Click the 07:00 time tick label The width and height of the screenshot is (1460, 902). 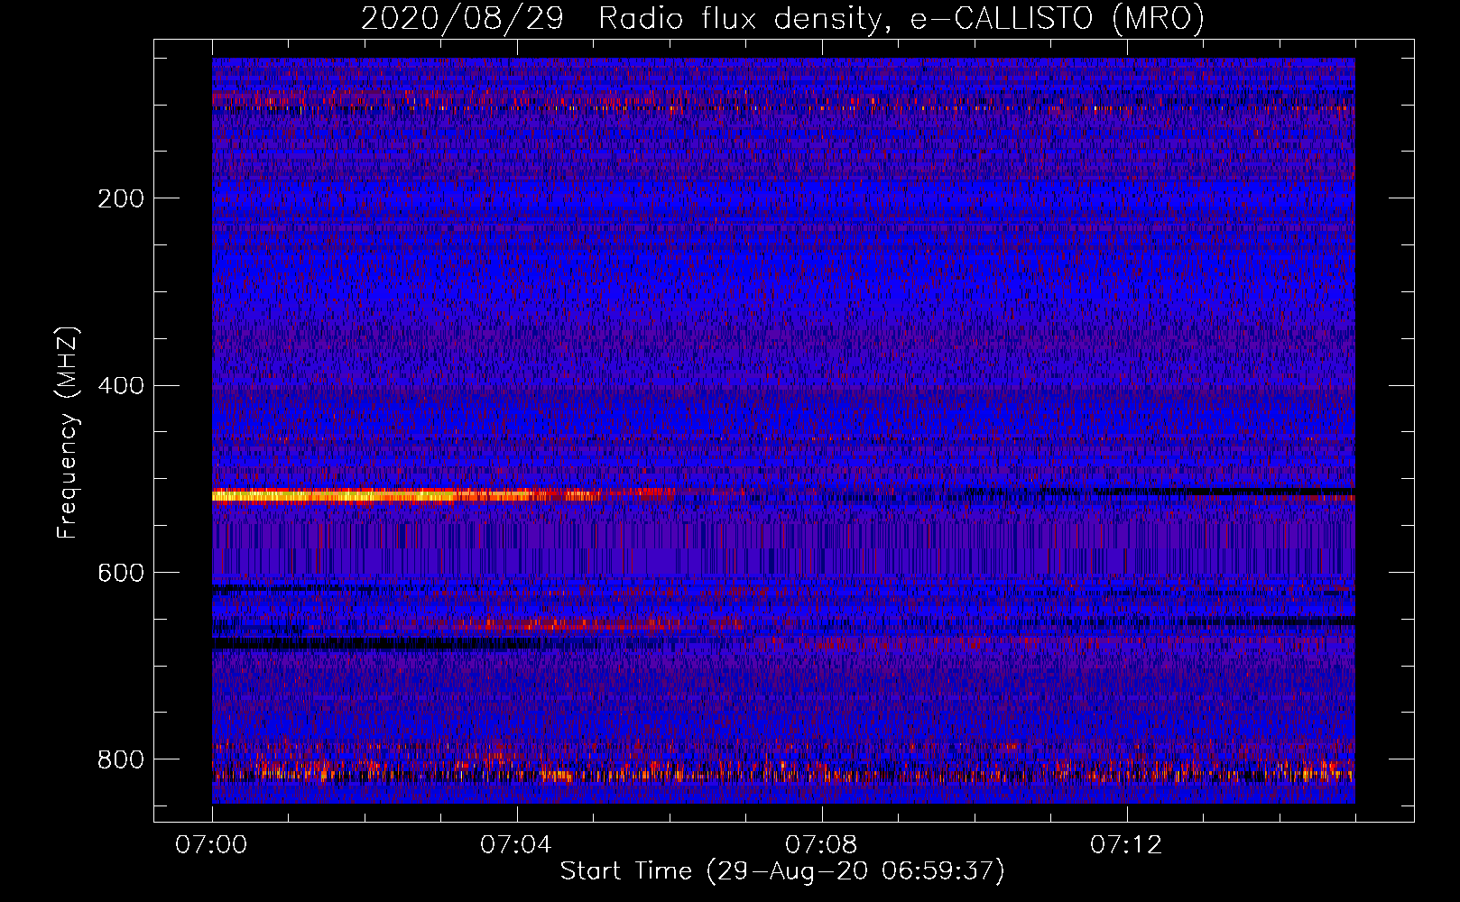(211, 845)
